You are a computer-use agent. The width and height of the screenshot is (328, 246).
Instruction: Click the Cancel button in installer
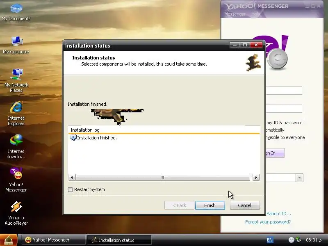245,205
